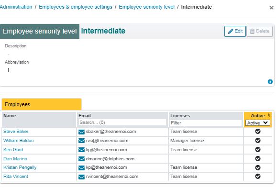
Task: Select the Employees tab
Action: [x=42, y=104]
